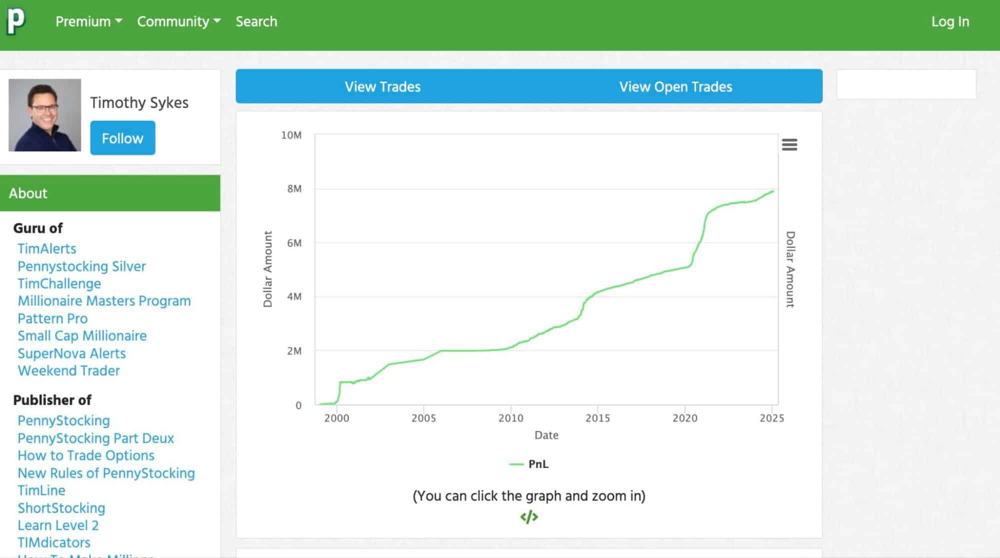Open the SuperNova Alerts link
Screen dimensions: 1000x558
72,353
